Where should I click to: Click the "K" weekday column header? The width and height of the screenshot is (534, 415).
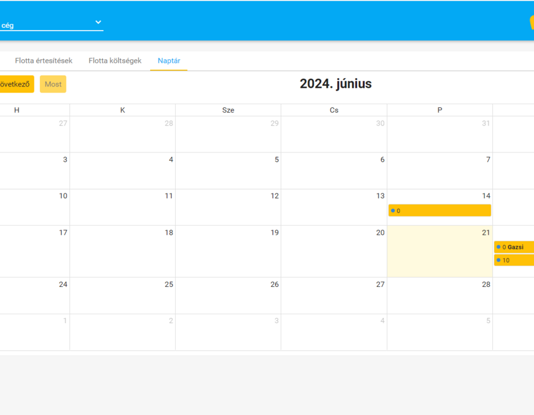pos(123,110)
